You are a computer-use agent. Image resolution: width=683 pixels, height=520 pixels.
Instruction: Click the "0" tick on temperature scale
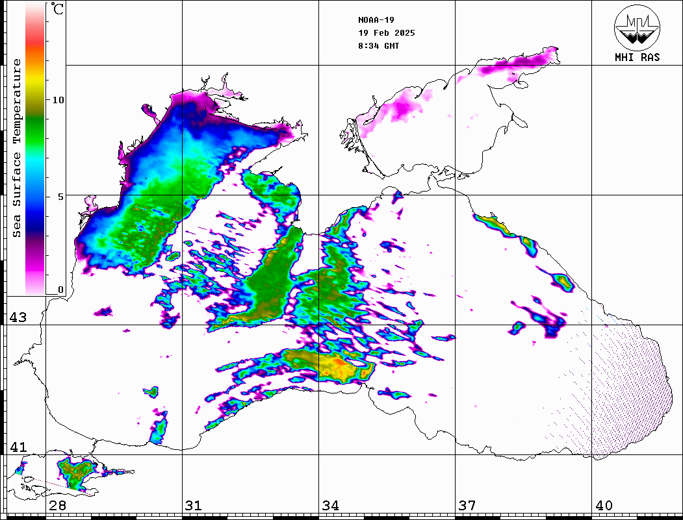coord(60,290)
